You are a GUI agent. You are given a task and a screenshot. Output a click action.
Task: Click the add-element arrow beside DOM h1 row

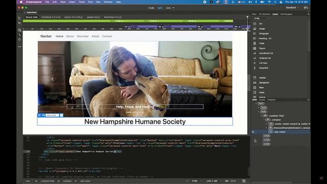point(253,132)
